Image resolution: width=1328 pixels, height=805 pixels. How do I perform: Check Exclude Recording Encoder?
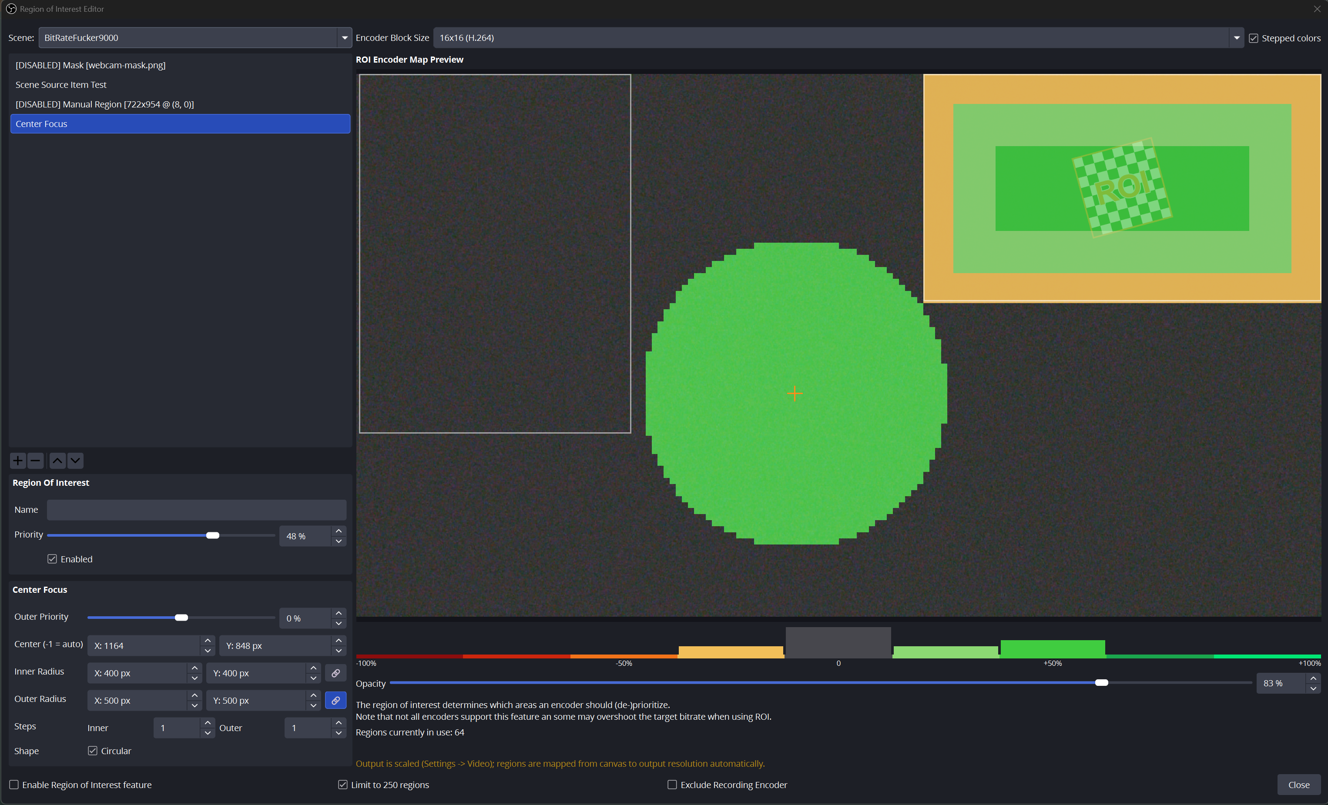coord(672,785)
